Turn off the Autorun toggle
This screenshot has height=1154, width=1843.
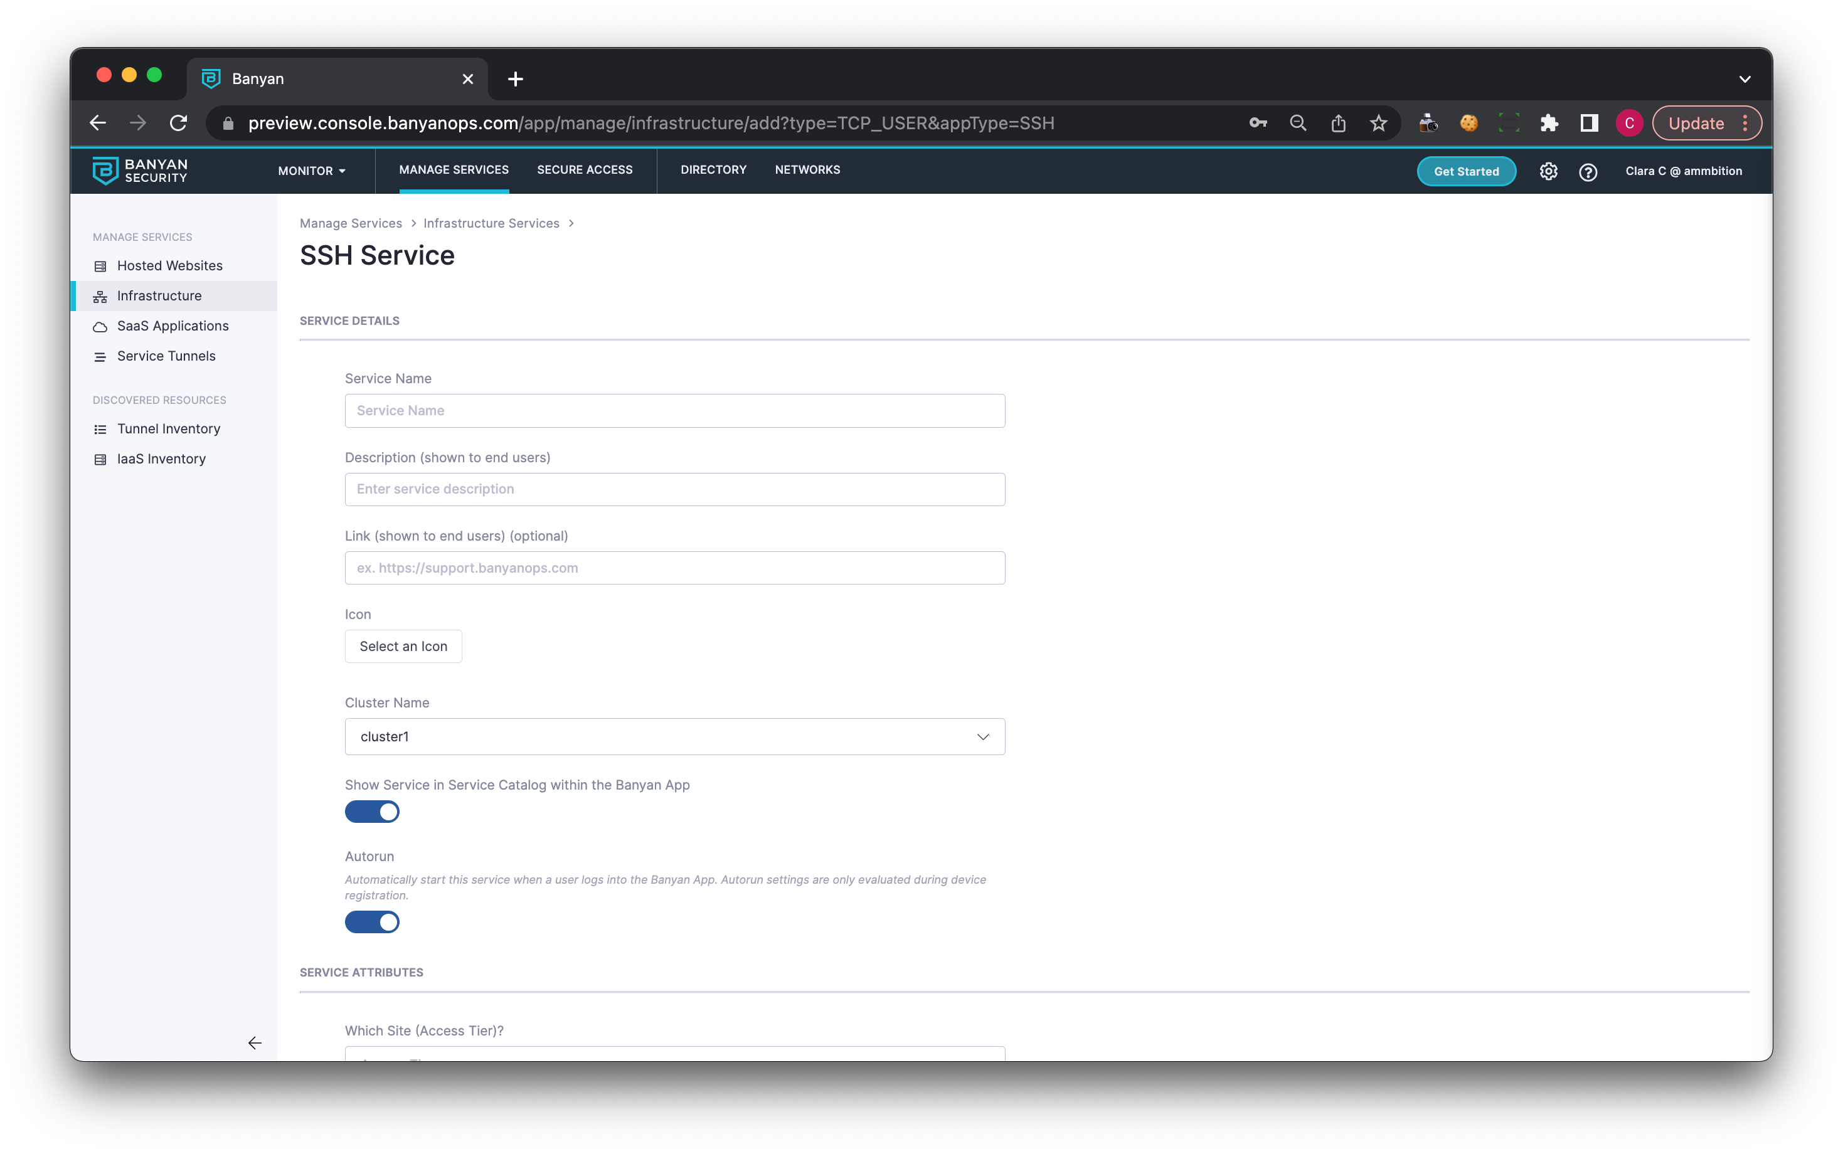(373, 922)
